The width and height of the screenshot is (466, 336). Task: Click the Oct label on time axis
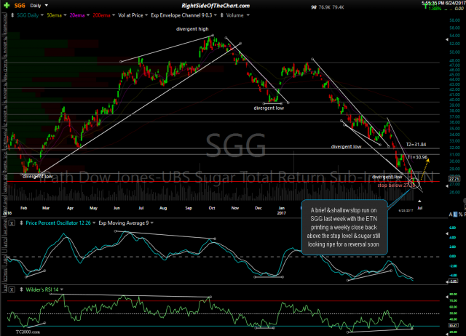(x=212, y=208)
